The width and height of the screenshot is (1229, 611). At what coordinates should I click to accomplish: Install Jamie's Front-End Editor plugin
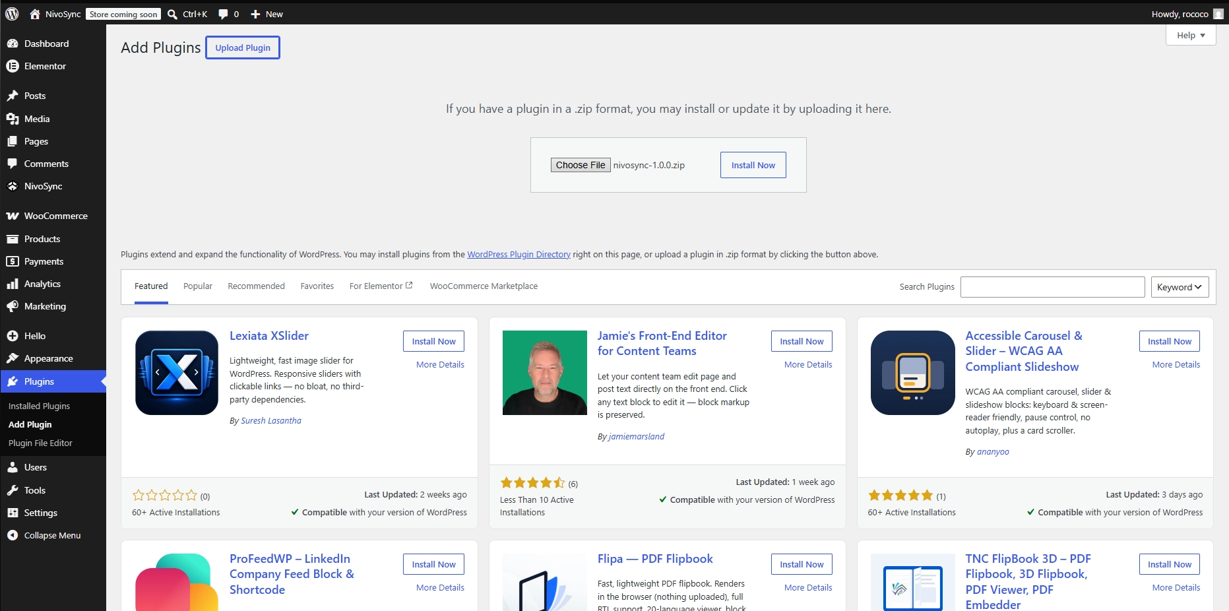[x=802, y=341]
